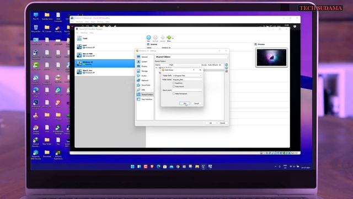Open Edge from the taskbar
This screenshot has height=199, width=353.
coord(158,166)
